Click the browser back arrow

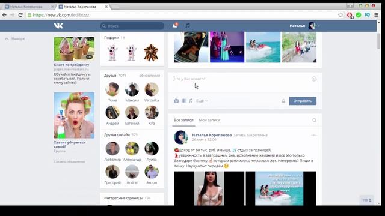coord(4,15)
